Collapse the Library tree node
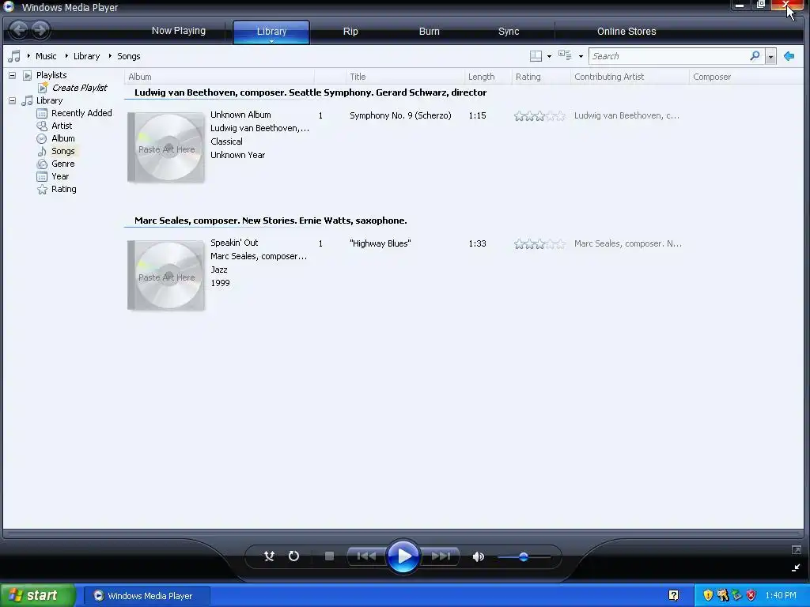Screen dimensions: 810x607 [x=13, y=100]
